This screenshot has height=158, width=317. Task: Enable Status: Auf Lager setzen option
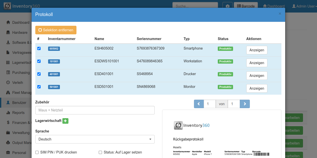[x=100, y=152]
